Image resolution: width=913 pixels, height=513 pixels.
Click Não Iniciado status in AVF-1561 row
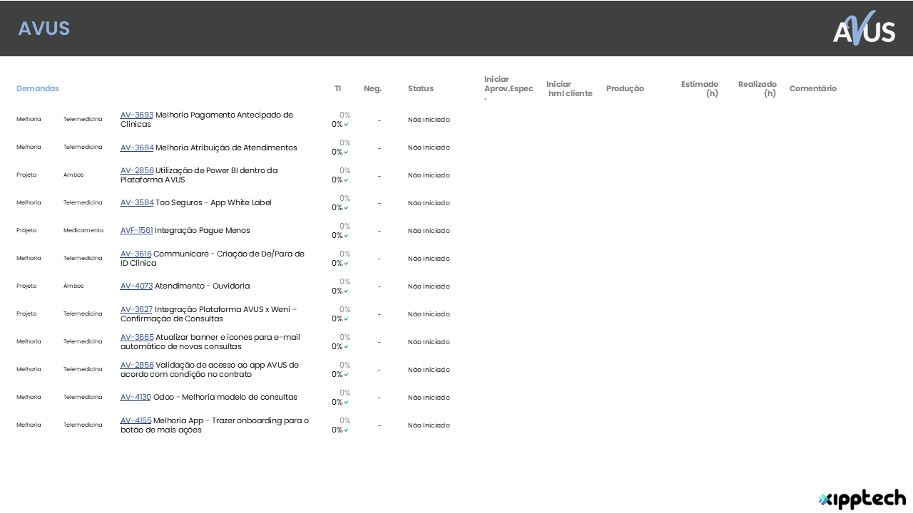429,231
